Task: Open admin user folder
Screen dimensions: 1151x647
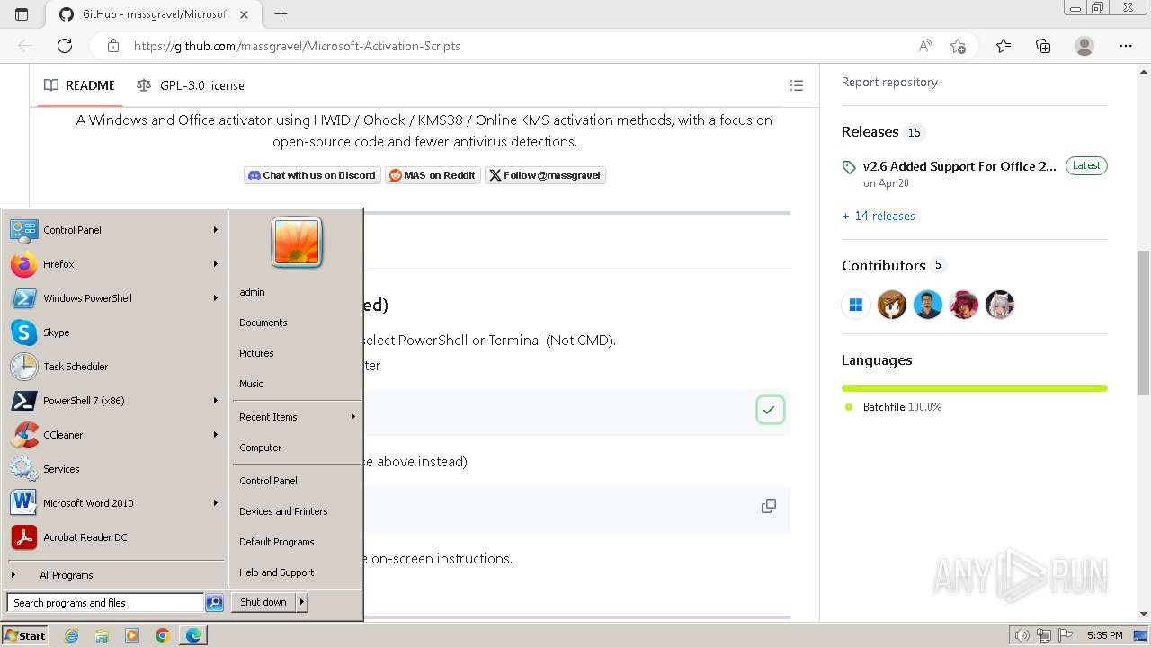Action: [x=252, y=292]
